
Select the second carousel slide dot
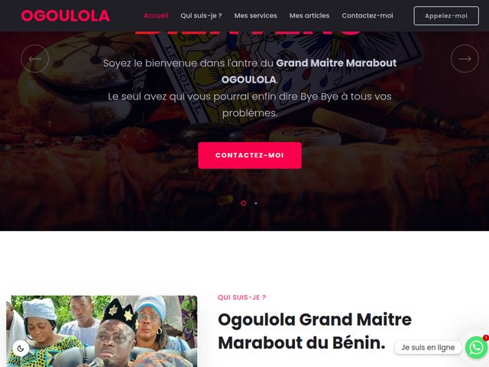pyautogui.click(x=256, y=203)
